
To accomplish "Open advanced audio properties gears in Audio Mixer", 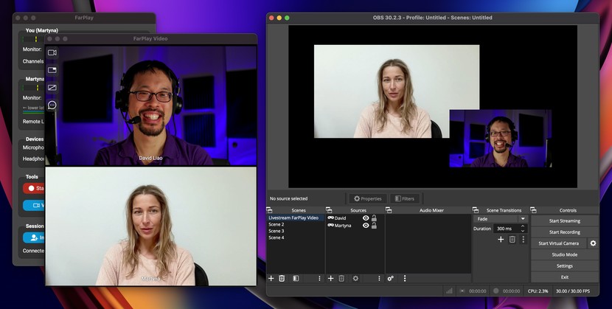I will [x=390, y=278].
